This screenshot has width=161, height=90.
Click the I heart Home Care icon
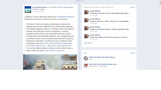coord(86,65)
